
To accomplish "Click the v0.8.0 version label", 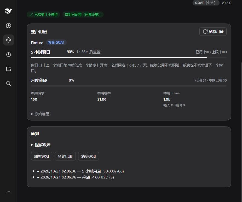I will coord(226,3).
